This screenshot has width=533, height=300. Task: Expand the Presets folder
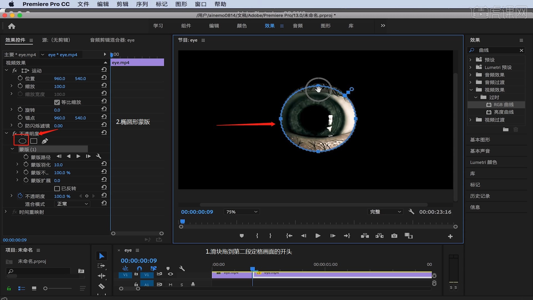470,59
